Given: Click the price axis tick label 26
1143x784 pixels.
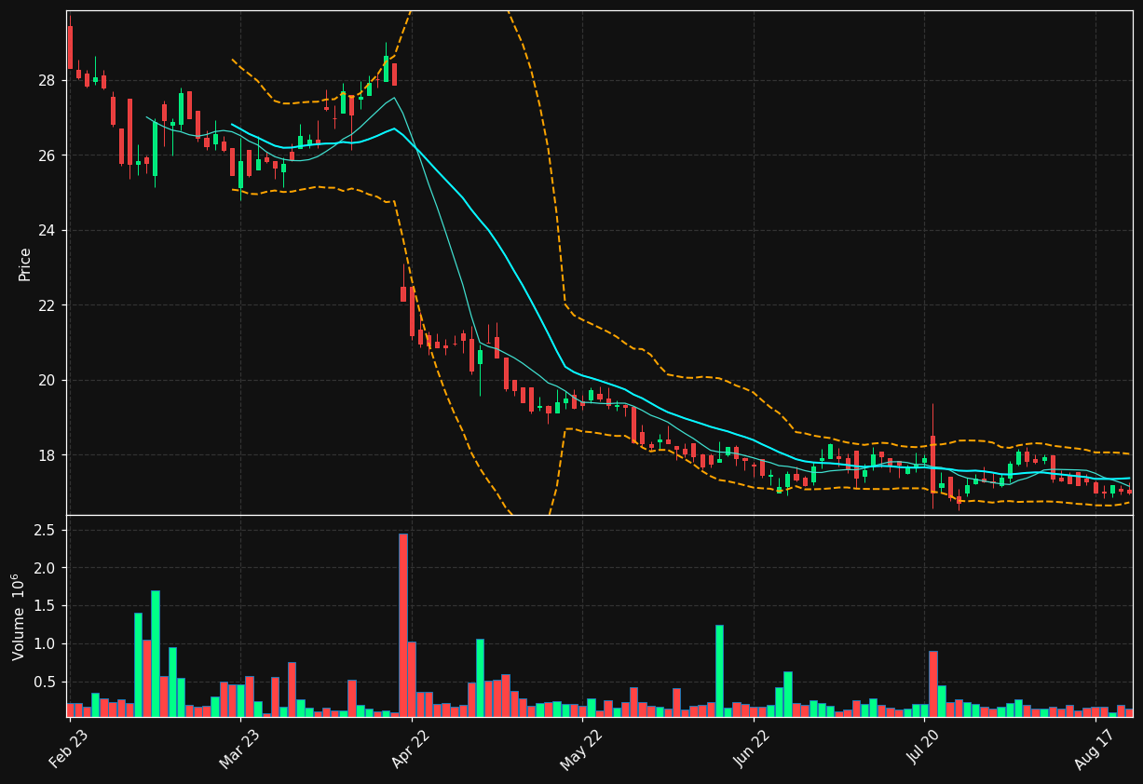Looking at the screenshot, I should (x=47, y=155).
